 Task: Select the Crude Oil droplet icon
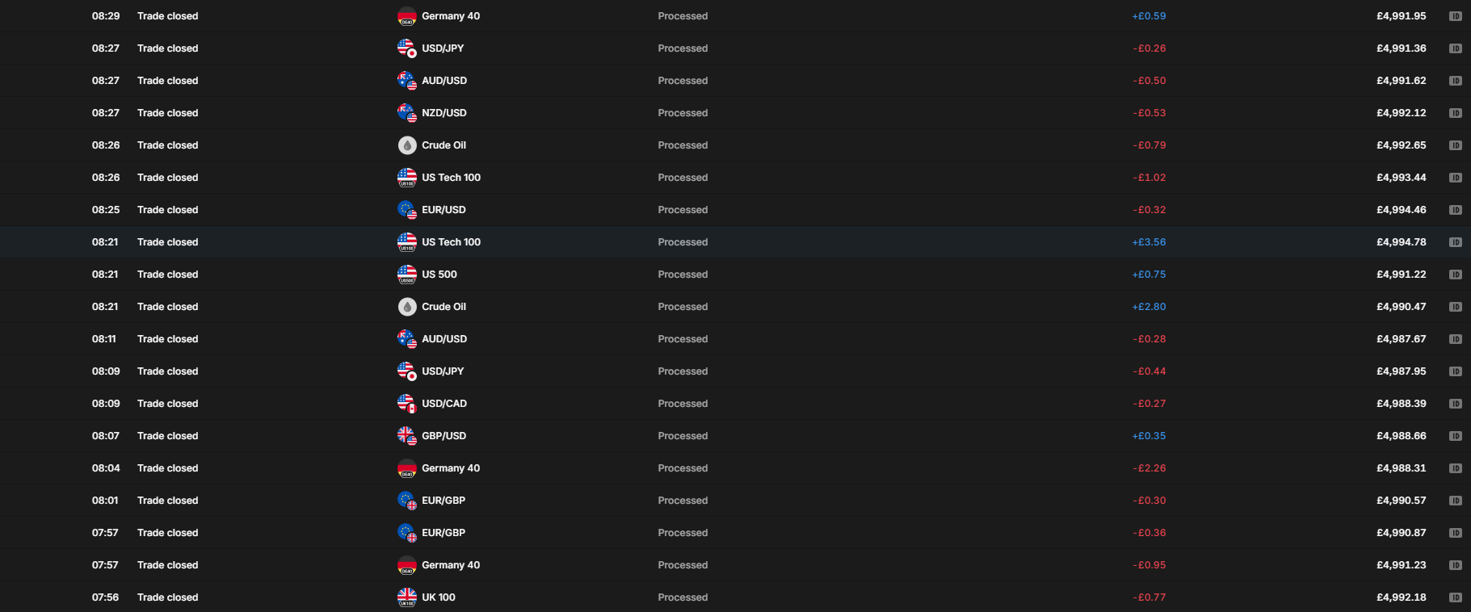click(406, 145)
